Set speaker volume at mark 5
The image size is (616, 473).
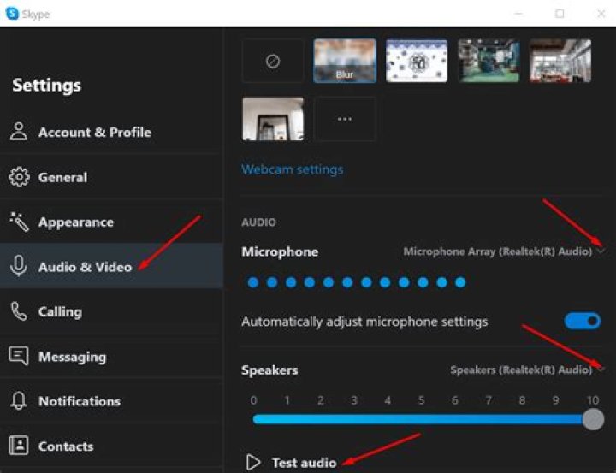click(422, 419)
